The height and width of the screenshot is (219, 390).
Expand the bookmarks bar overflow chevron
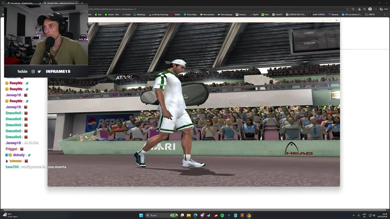(x=385, y=15)
